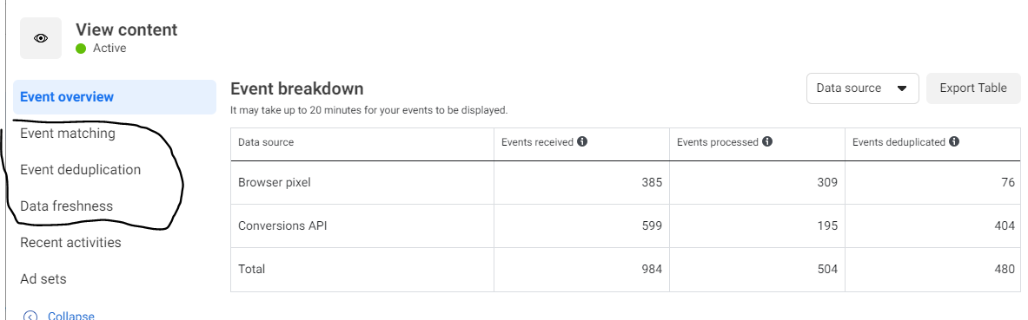Click the View content eye icon
The width and height of the screenshot is (1028, 320).
[x=41, y=39]
